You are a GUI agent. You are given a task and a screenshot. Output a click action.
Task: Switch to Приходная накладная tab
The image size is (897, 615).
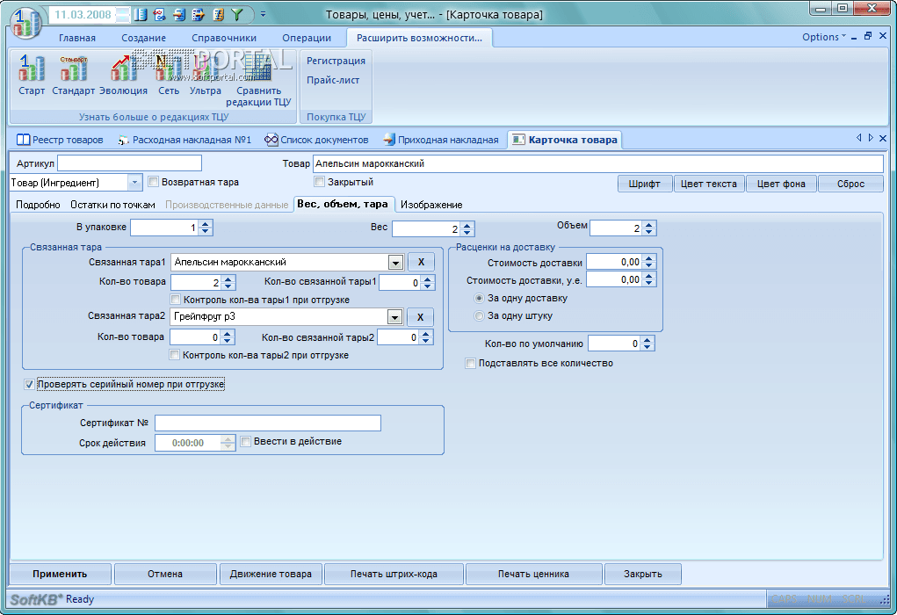441,140
